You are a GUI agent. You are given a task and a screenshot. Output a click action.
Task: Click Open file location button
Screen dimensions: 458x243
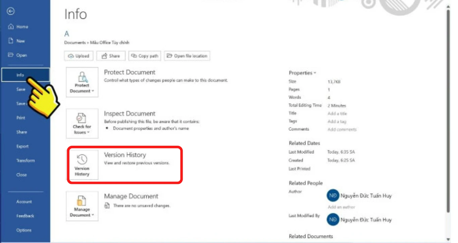click(x=187, y=56)
